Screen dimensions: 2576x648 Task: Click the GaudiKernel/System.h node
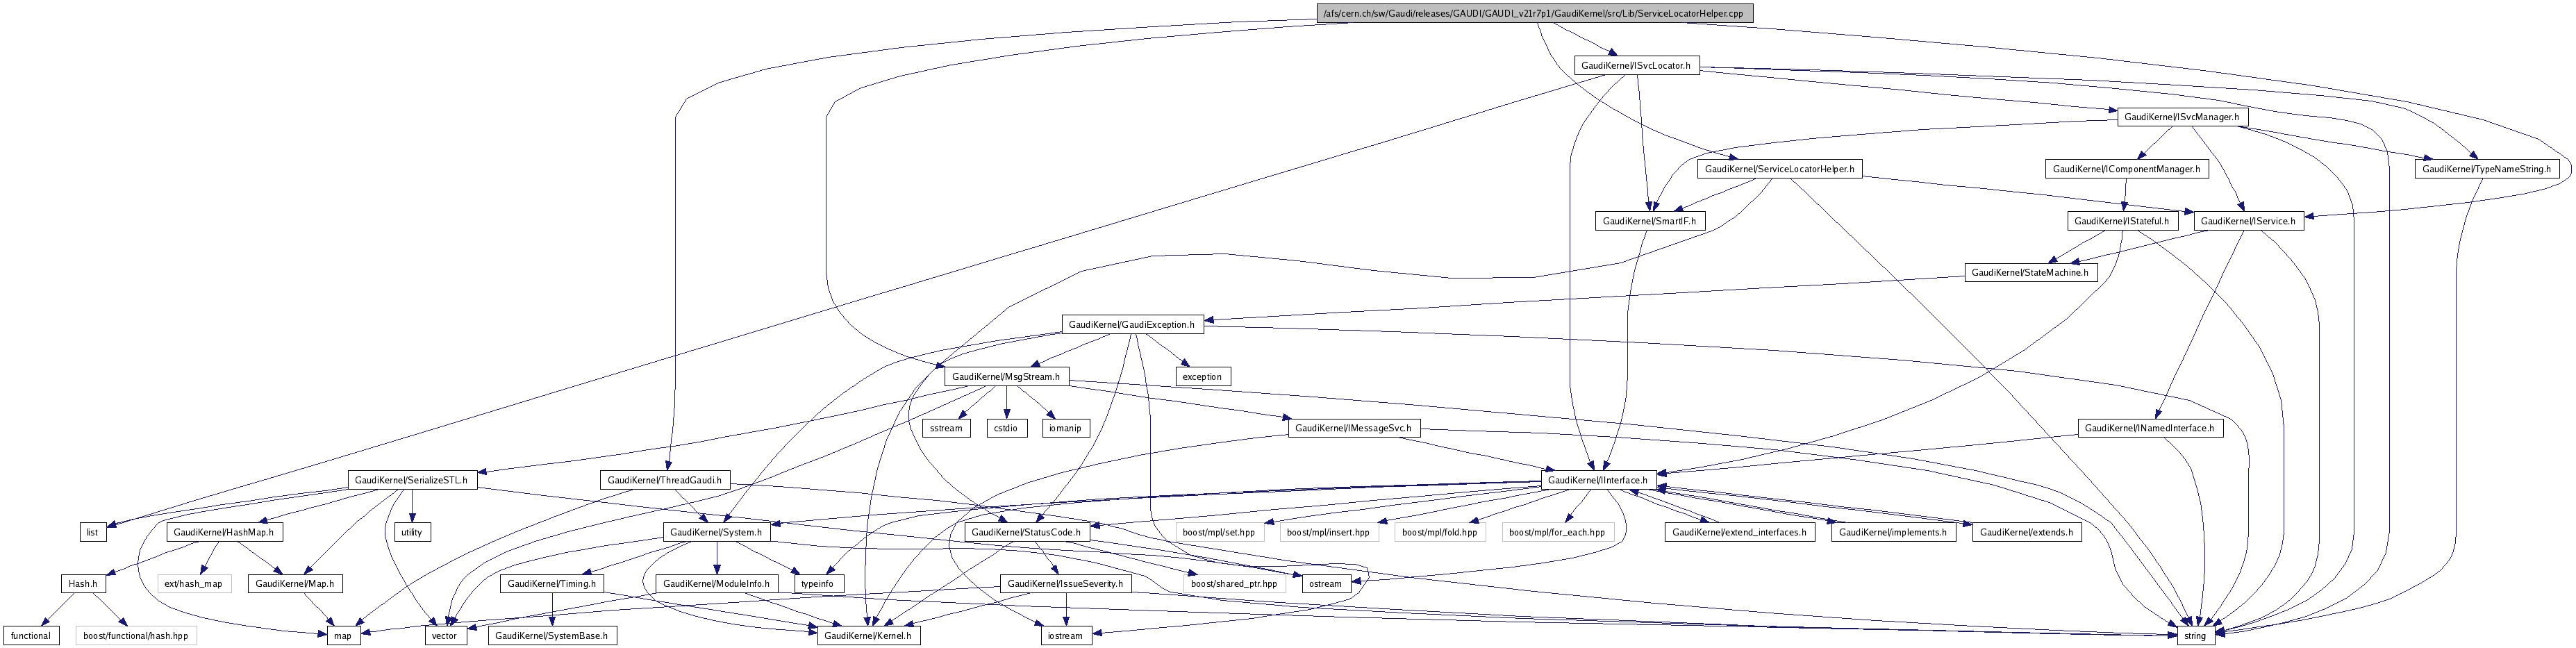coord(716,533)
